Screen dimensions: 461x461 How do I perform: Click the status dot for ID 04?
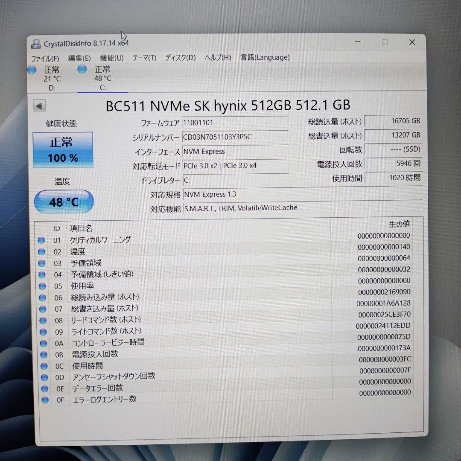[x=42, y=274]
